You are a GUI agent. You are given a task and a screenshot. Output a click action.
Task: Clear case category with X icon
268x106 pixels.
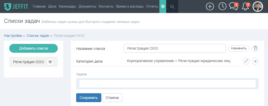coord(255,61)
